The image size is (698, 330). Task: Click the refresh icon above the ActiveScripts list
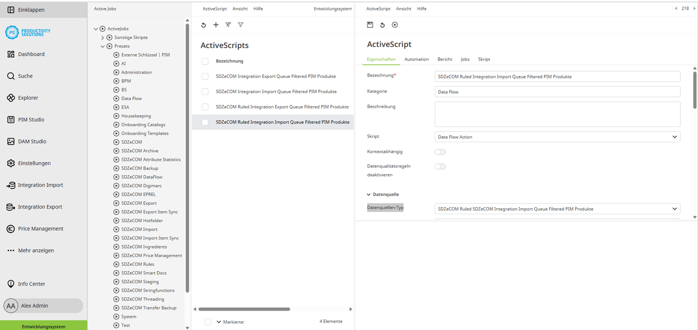pyautogui.click(x=204, y=24)
